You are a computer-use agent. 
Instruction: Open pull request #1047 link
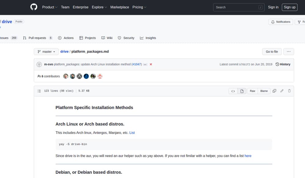click(x=137, y=64)
